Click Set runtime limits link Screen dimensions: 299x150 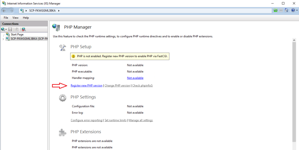tap(116, 120)
